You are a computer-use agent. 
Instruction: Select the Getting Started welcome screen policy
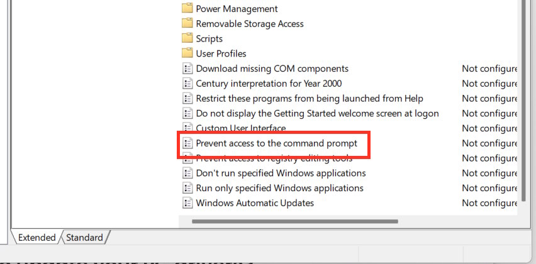317,113
